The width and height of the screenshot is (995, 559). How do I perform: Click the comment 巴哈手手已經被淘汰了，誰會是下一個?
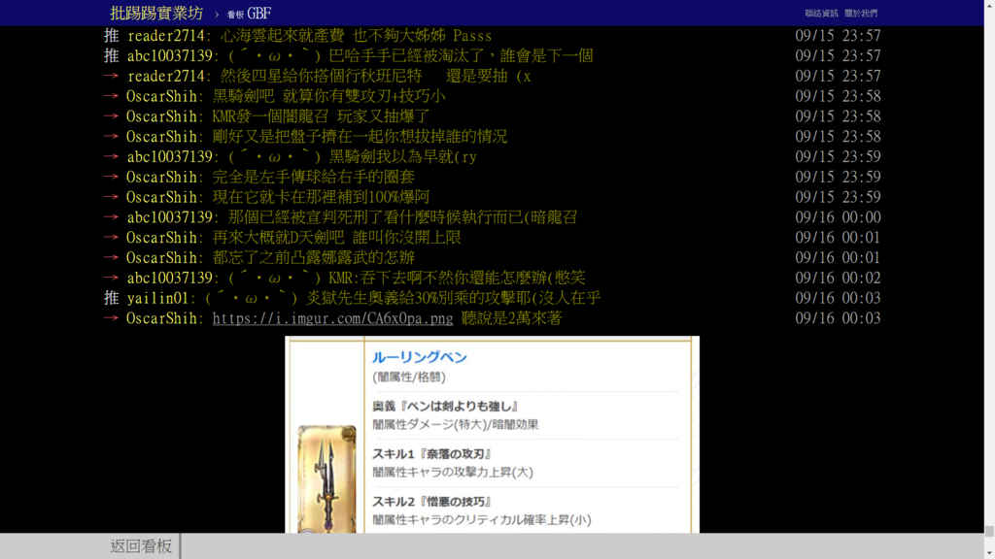point(411,55)
